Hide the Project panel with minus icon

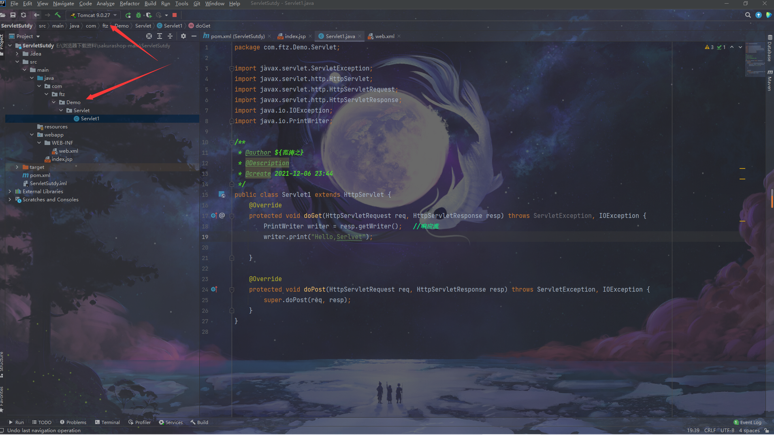click(194, 36)
